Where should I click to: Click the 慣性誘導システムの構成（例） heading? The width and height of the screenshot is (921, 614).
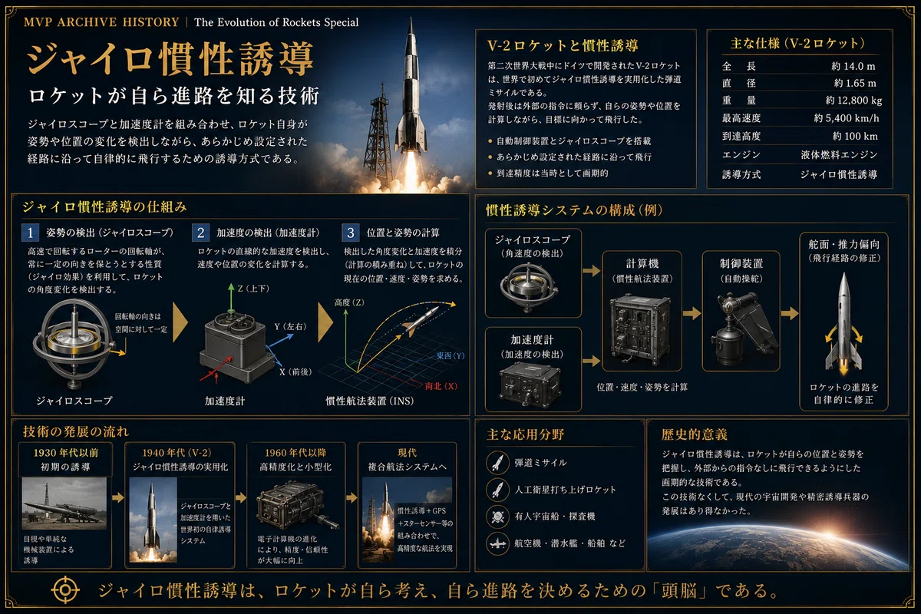[x=574, y=209]
